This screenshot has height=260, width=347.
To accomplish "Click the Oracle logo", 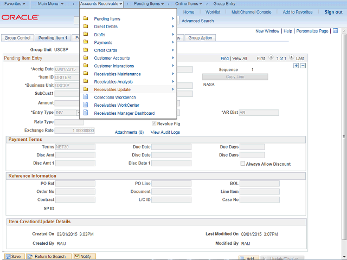I will (20, 17).
